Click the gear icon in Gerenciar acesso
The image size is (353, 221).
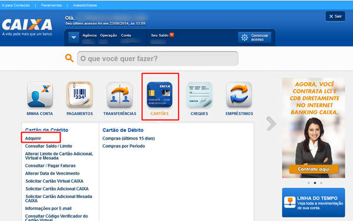(x=245, y=38)
